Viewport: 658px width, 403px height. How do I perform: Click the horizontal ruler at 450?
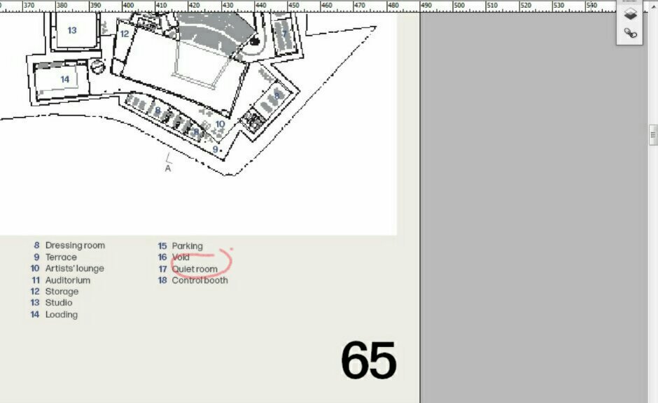pyautogui.click(x=293, y=6)
